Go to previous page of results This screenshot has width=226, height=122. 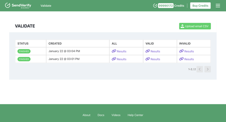(x=200, y=69)
